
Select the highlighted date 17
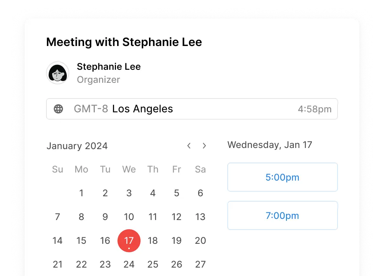point(129,241)
